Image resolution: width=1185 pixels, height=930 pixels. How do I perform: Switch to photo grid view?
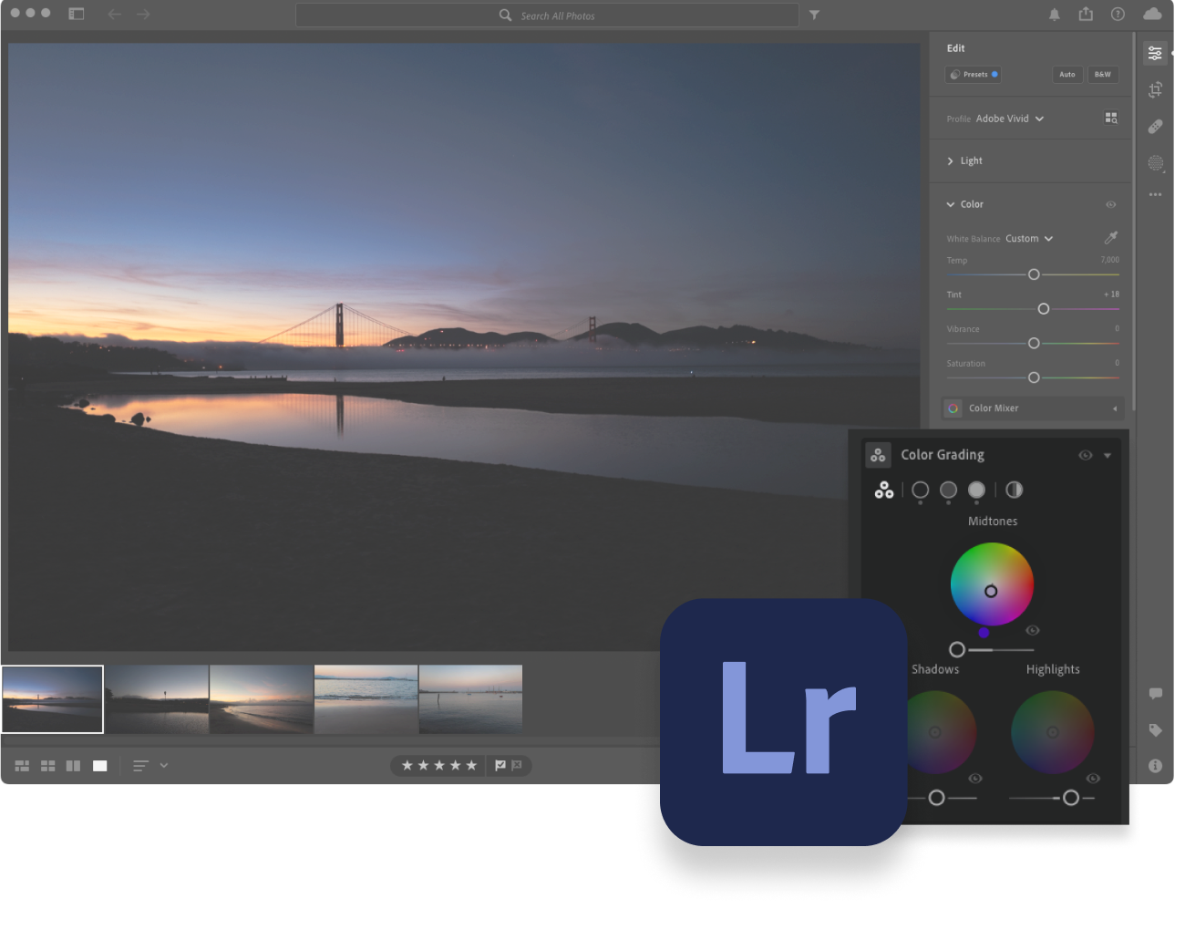22,766
